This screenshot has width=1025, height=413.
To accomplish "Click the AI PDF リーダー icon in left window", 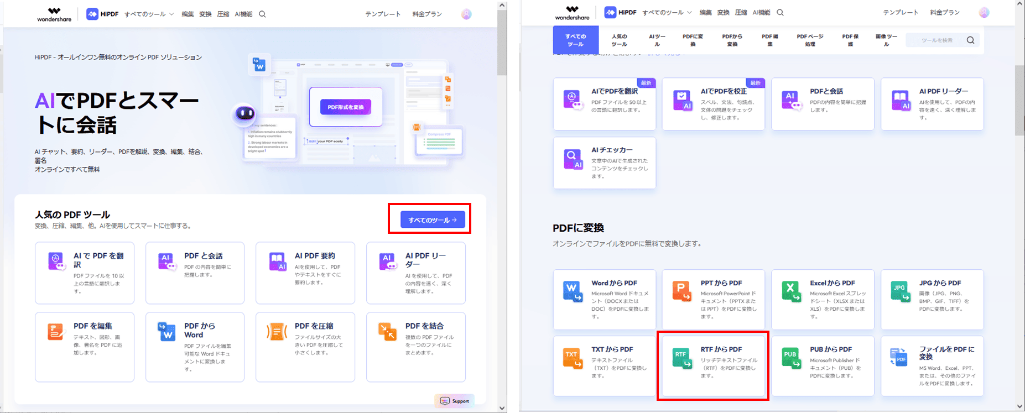I will tap(388, 261).
